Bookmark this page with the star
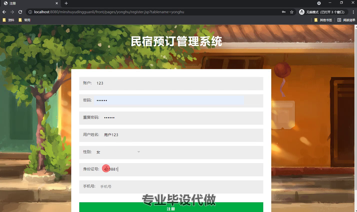 click(291, 12)
